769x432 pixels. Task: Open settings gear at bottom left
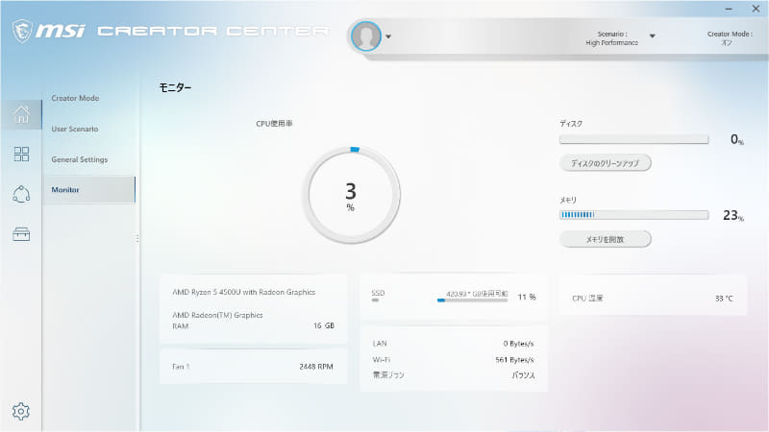[x=21, y=412]
